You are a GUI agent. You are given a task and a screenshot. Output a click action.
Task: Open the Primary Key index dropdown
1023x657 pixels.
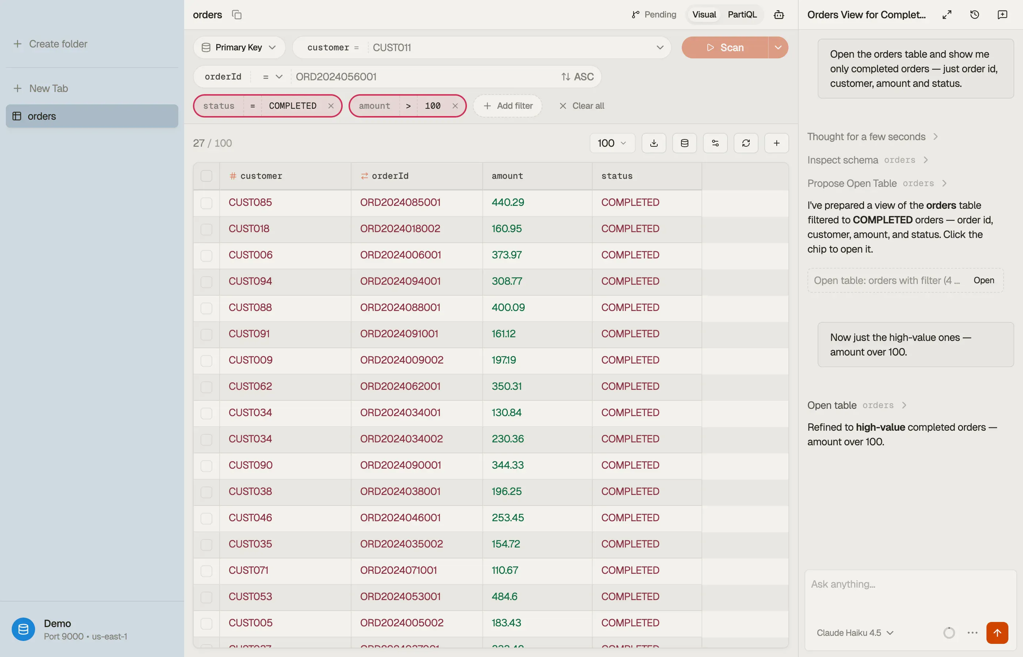[x=239, y=47]
